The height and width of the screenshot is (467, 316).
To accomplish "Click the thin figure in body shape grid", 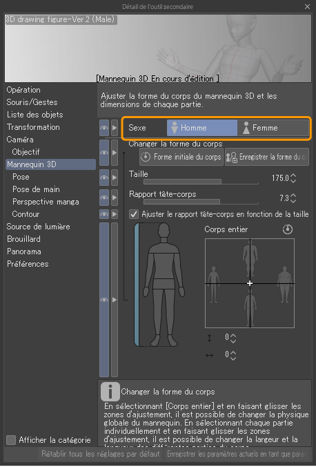I will [x=214, y=285].
